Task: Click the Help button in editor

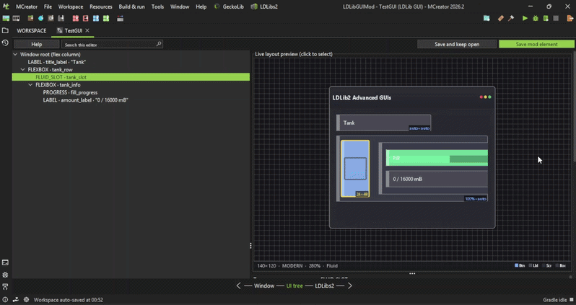Action: coord(36,44)
